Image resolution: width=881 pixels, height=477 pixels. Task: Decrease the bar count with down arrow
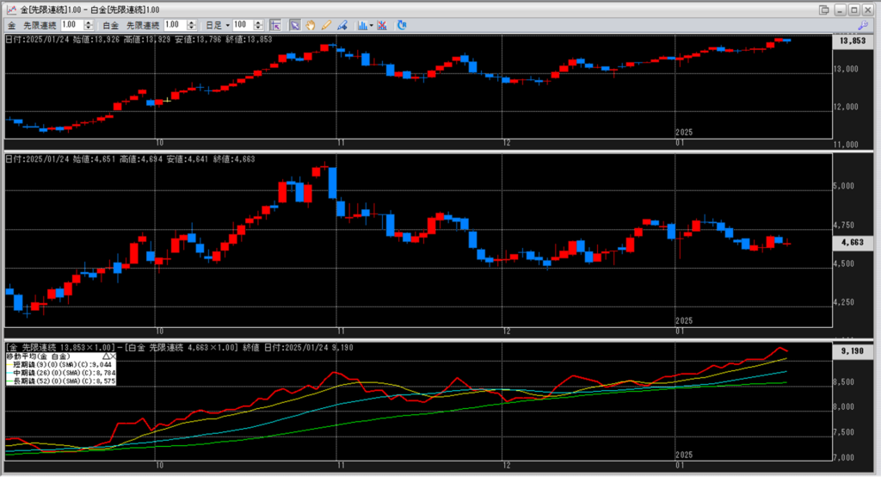[258, 28]
